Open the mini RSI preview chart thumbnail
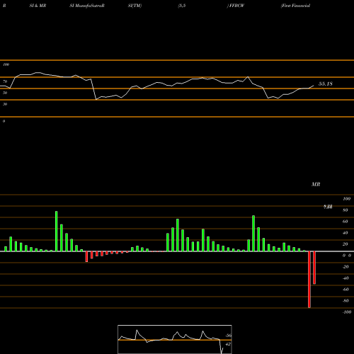354x354 pixels. coord(175,339)
